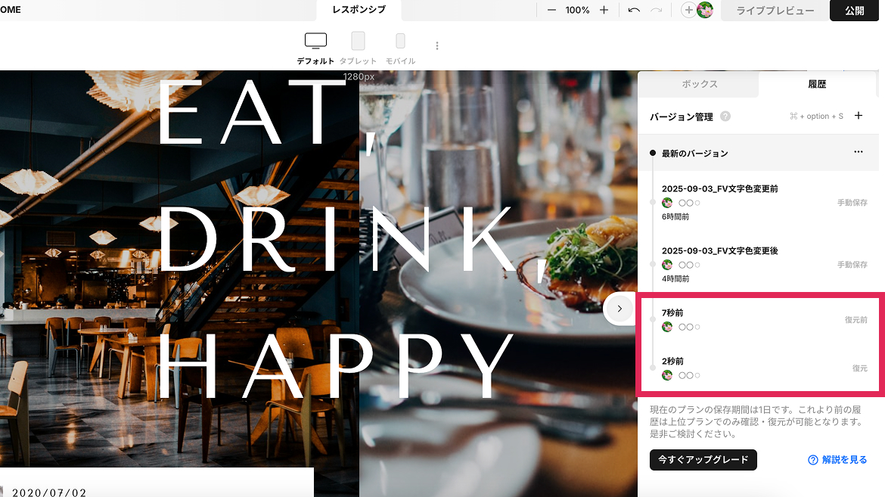The image size is (885, 497).
Task: Collapse the side panel with chevron arrow
Action: pyautogui.click(x=619, y=309)
